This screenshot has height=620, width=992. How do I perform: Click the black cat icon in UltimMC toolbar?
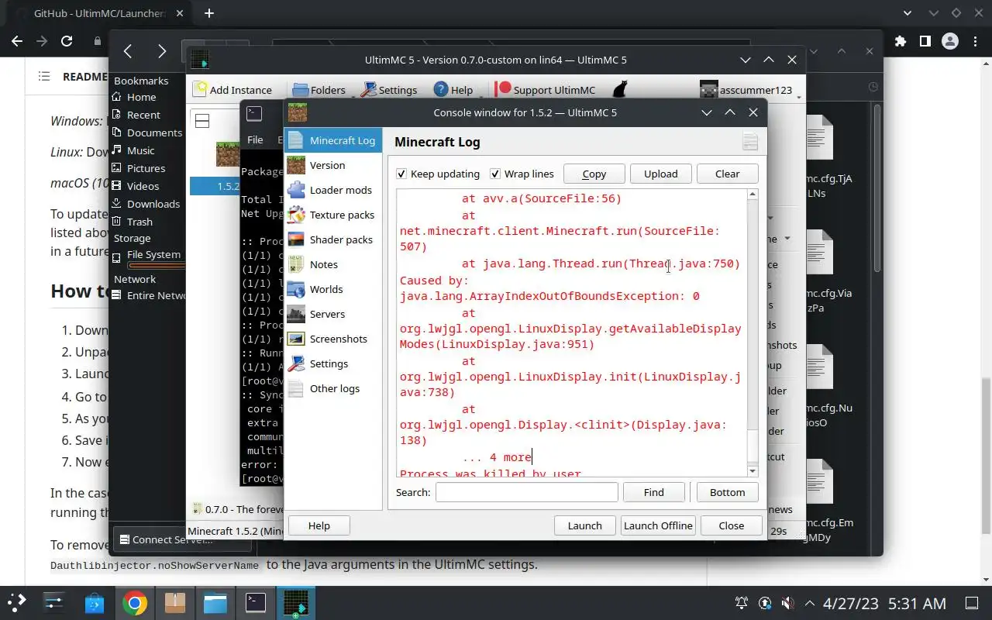(x=619, y=90)
